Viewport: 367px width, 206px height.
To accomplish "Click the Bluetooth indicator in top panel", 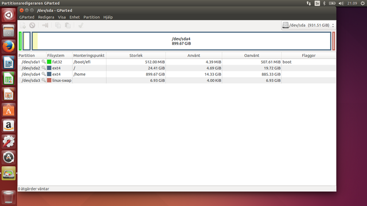I will (x=324, y=3).
